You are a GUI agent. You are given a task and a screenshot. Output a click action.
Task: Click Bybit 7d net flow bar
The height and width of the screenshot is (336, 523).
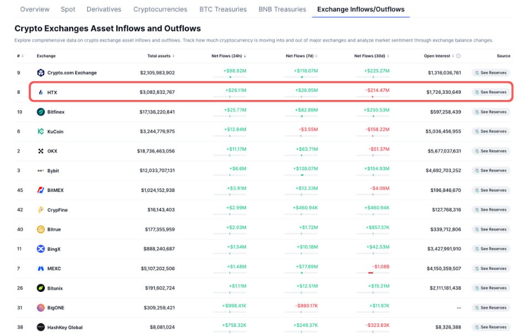pos(301,175)
